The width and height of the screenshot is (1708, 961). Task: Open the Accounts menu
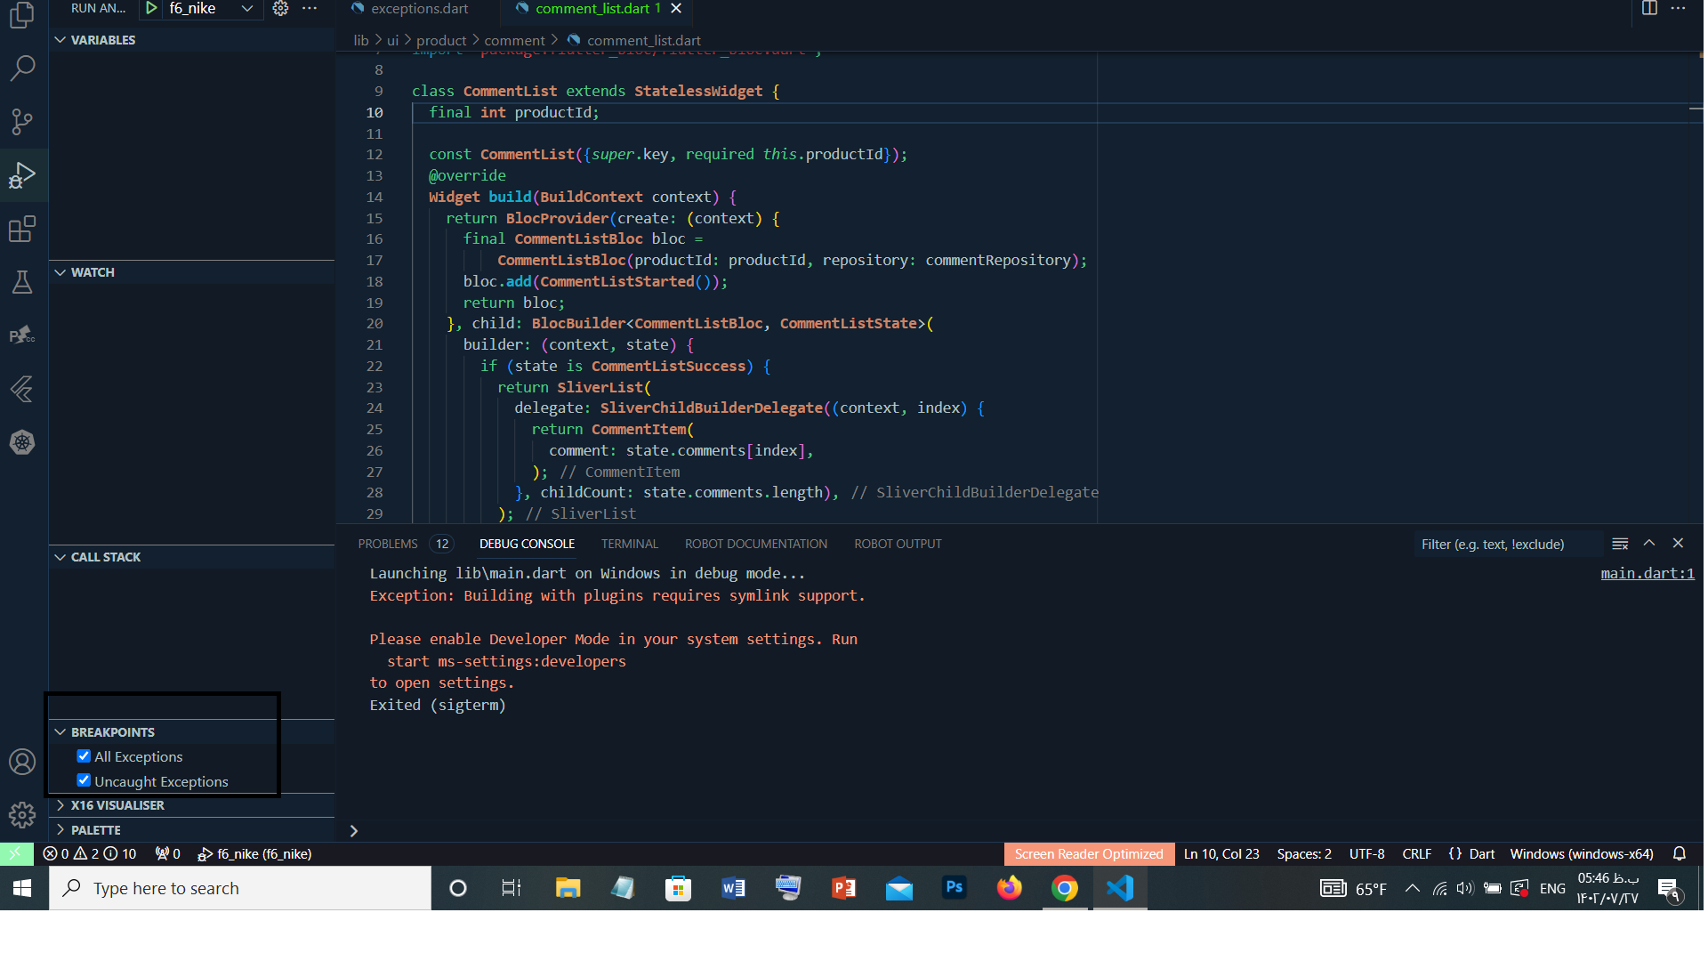(x=22, y=762)
